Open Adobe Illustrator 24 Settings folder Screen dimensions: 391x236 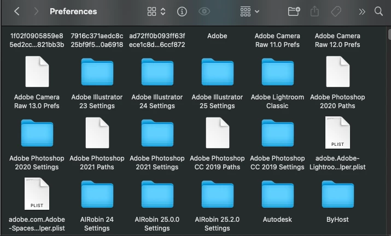click(x=157, y=72)
